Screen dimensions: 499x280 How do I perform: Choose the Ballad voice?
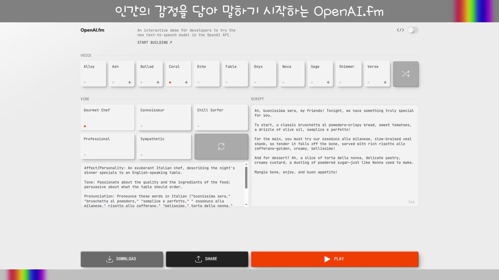coord(150,74)
